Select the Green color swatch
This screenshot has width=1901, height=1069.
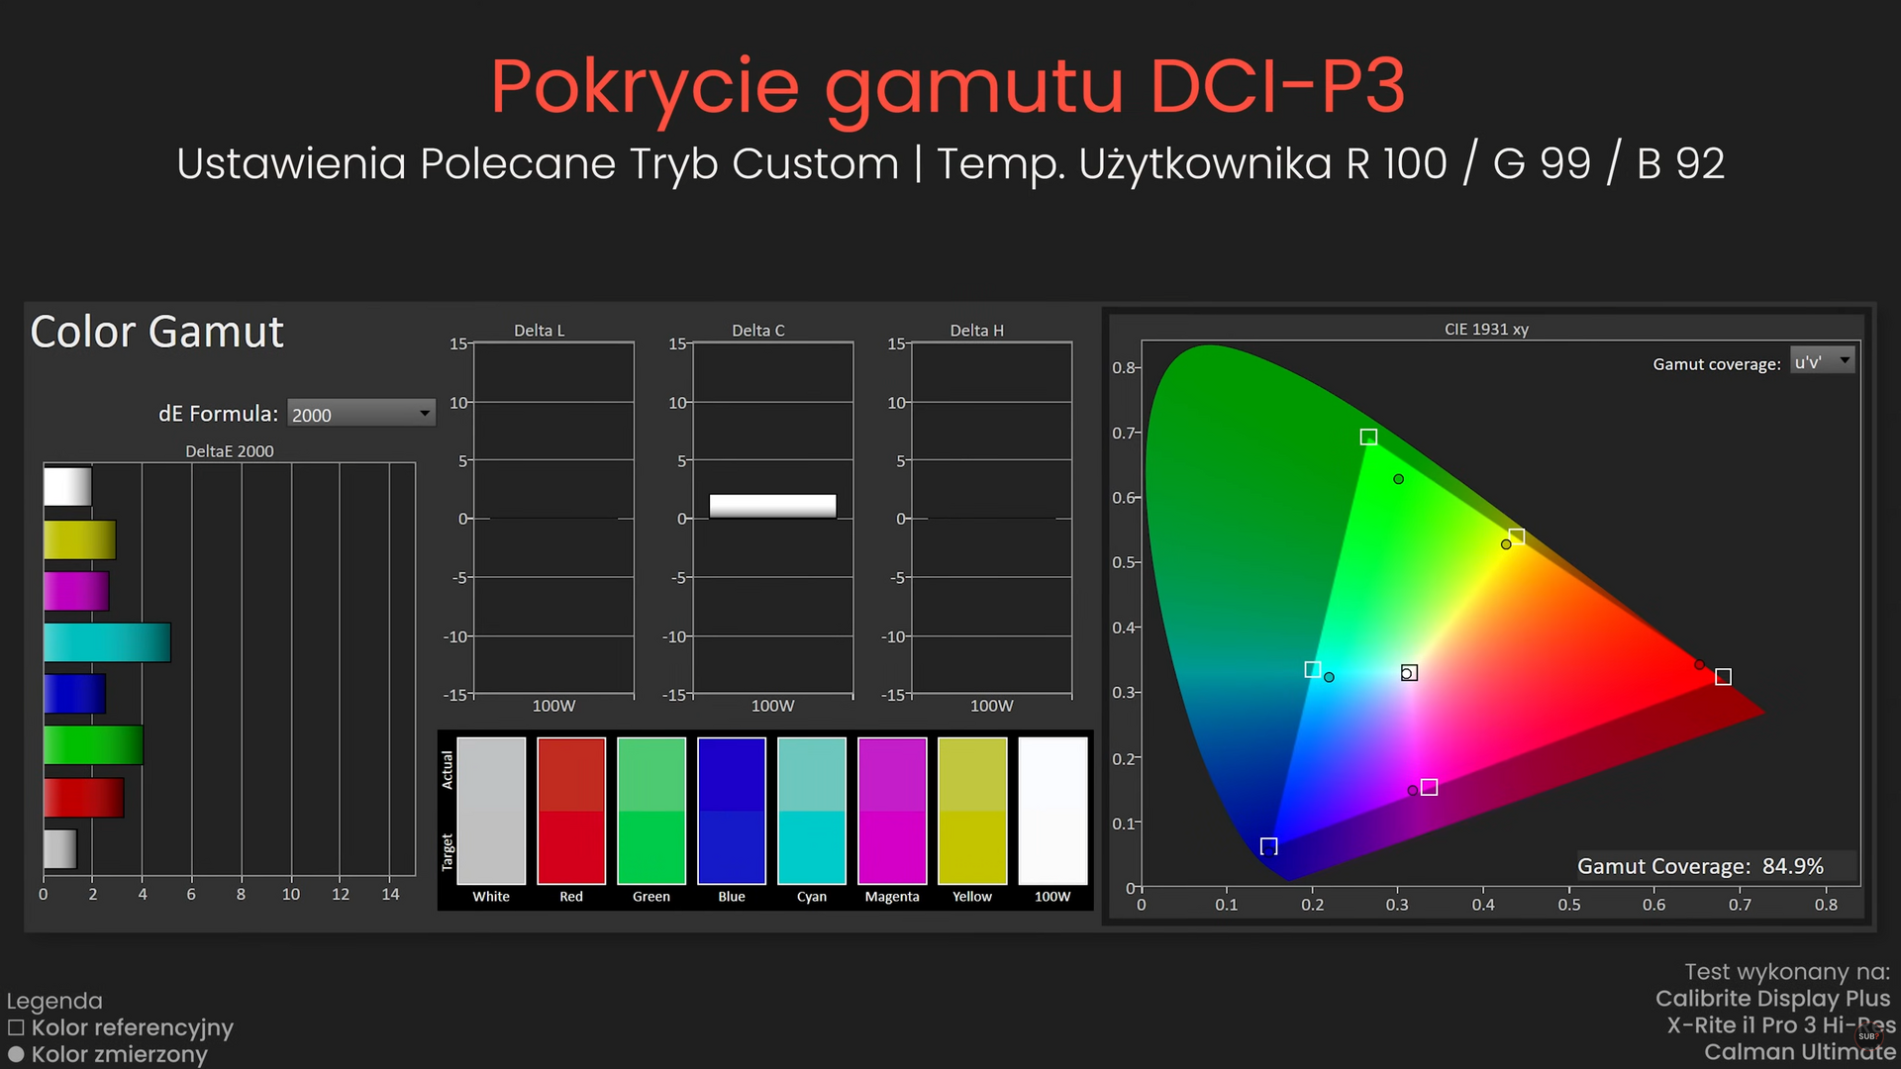tap(651, 811)
